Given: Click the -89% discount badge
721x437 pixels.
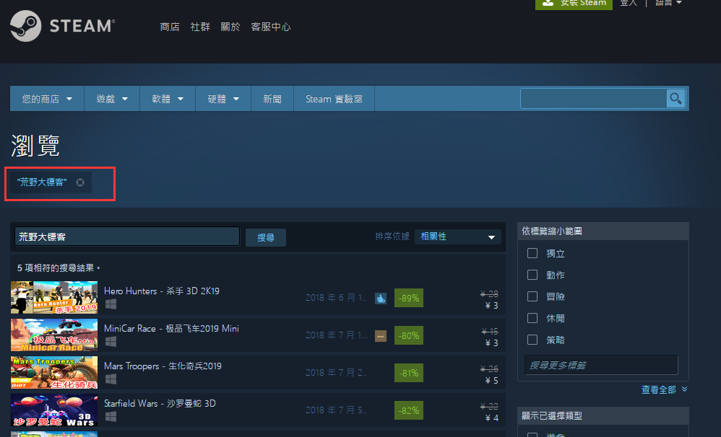Looking at the screenshot, I should 409,298.
